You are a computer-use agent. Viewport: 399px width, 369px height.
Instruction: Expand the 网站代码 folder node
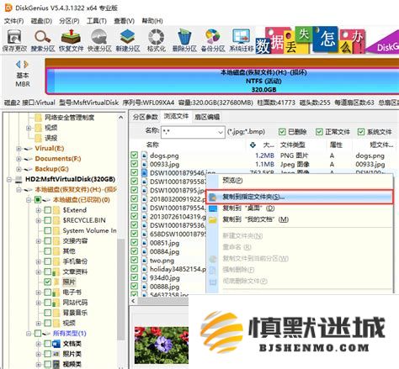click(38, 303)
